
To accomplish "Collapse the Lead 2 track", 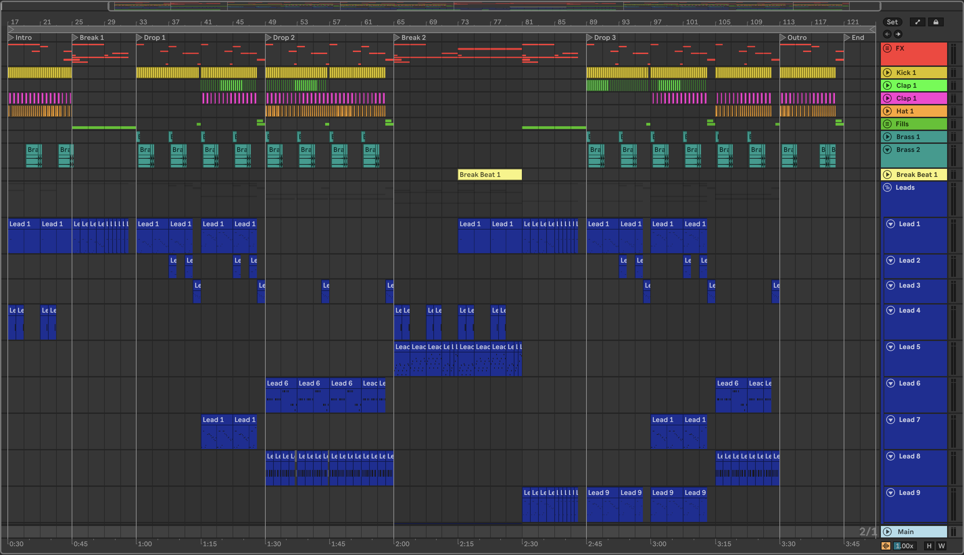I will (890, 261).
